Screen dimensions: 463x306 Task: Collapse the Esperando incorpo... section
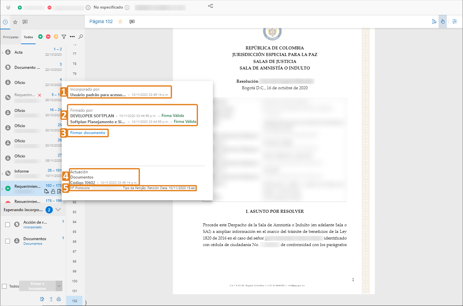pos(58,209)
